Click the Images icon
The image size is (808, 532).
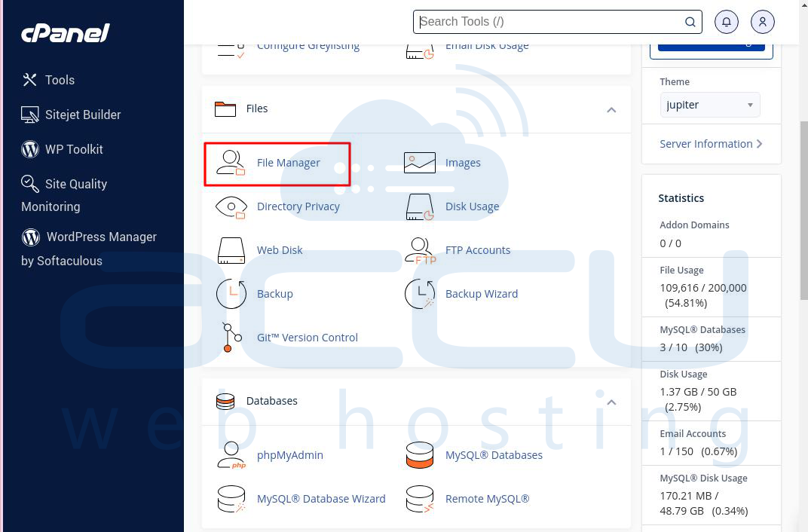420,163
